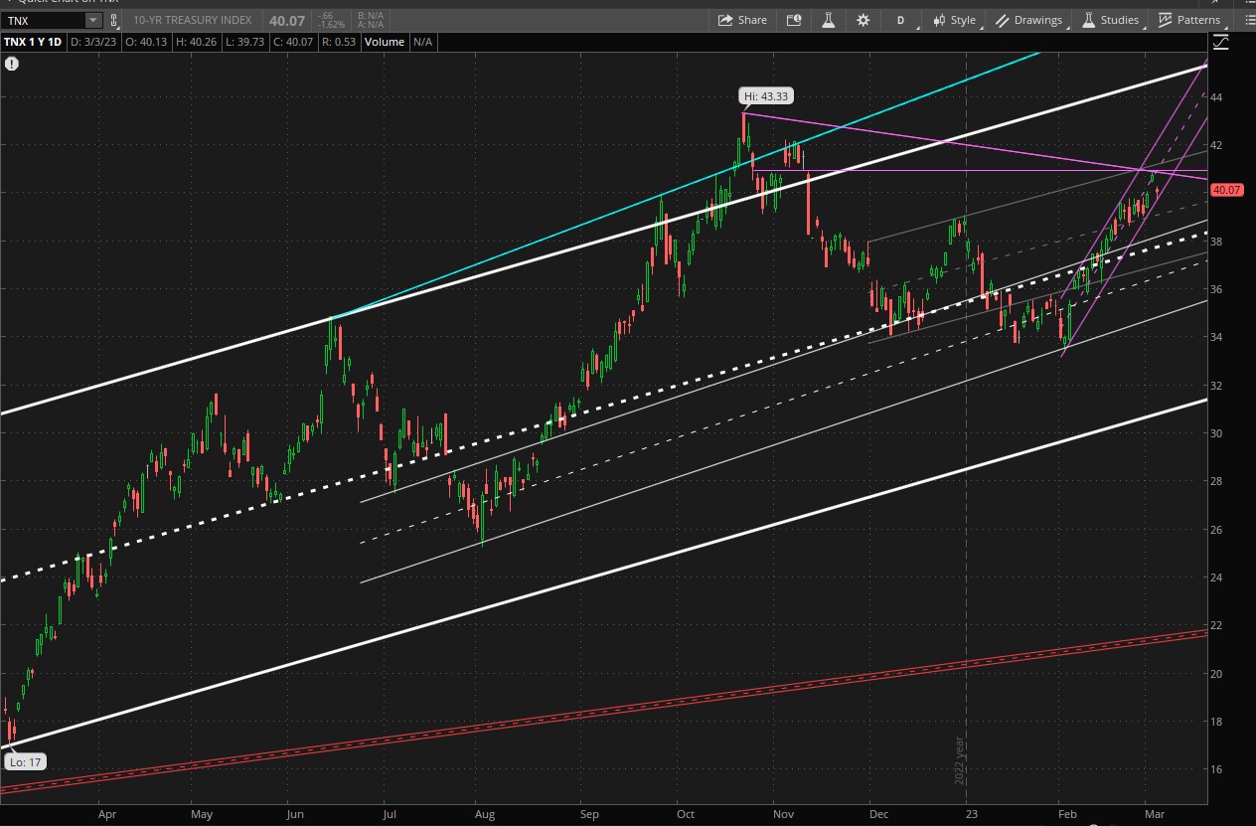1256x826 pixels.
Task: Click the Lo: 17 price bubble
Action: (24, 762)
